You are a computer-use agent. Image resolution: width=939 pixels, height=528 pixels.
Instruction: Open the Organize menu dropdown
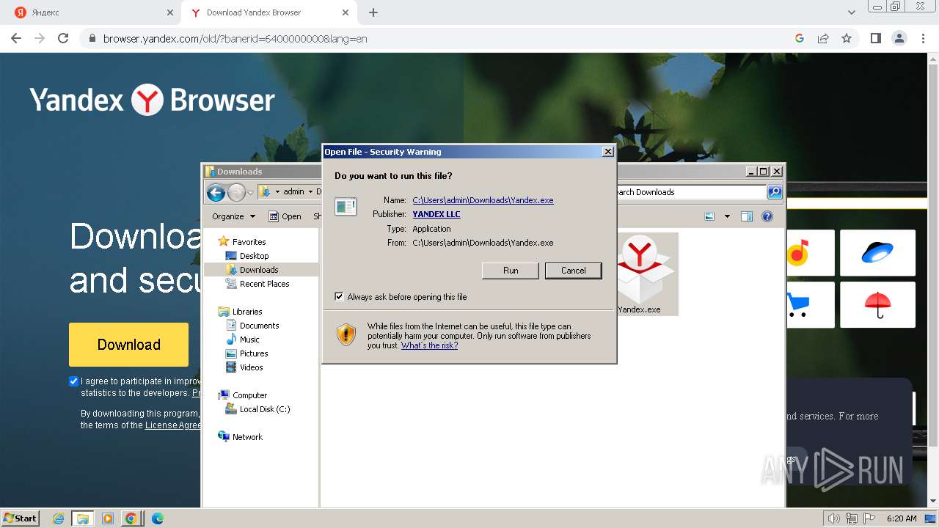pyautogui.click(x=233, y=216)
